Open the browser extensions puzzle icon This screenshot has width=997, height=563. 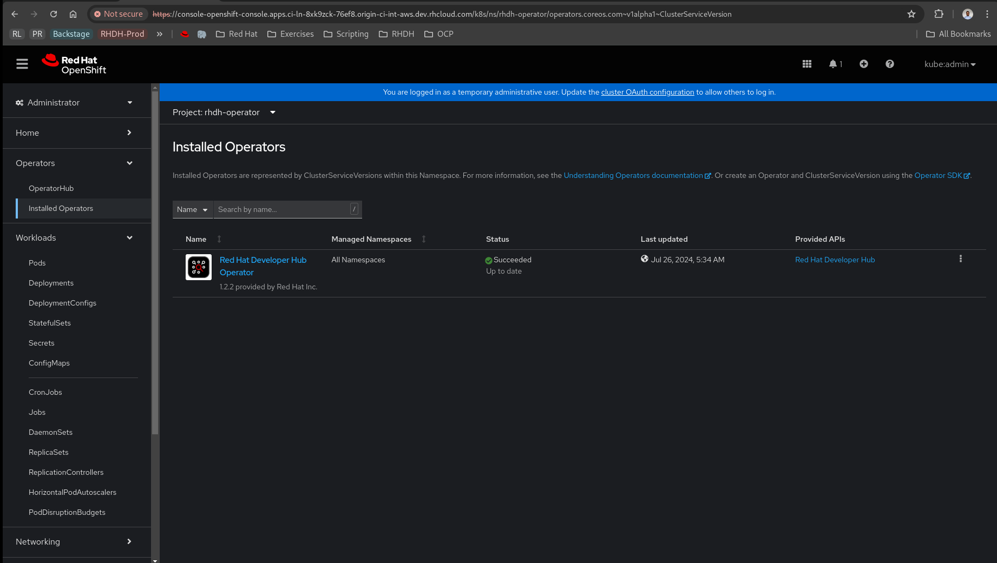(939, 14)
